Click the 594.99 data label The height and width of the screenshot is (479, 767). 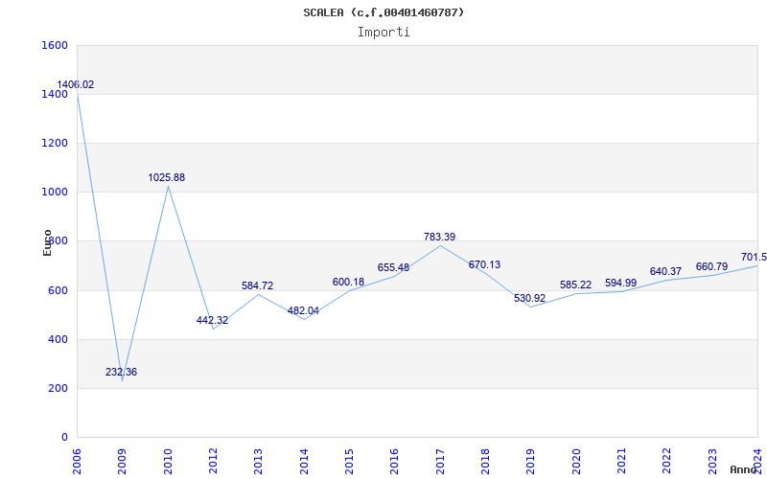pyautogui.click(x=620, y=283)
